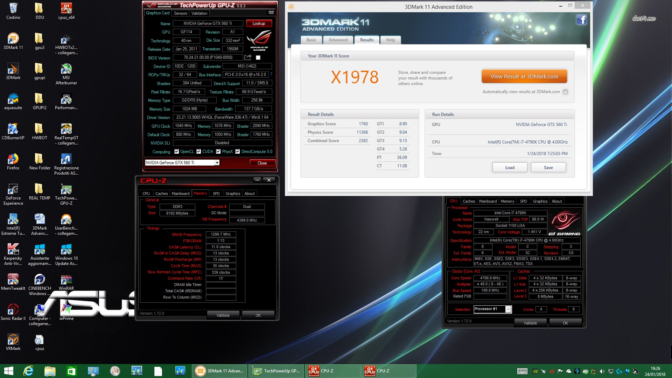Screen dimensions: 672x378
Task: Click the Windows Start button
Action: click(x=8, y=371)
